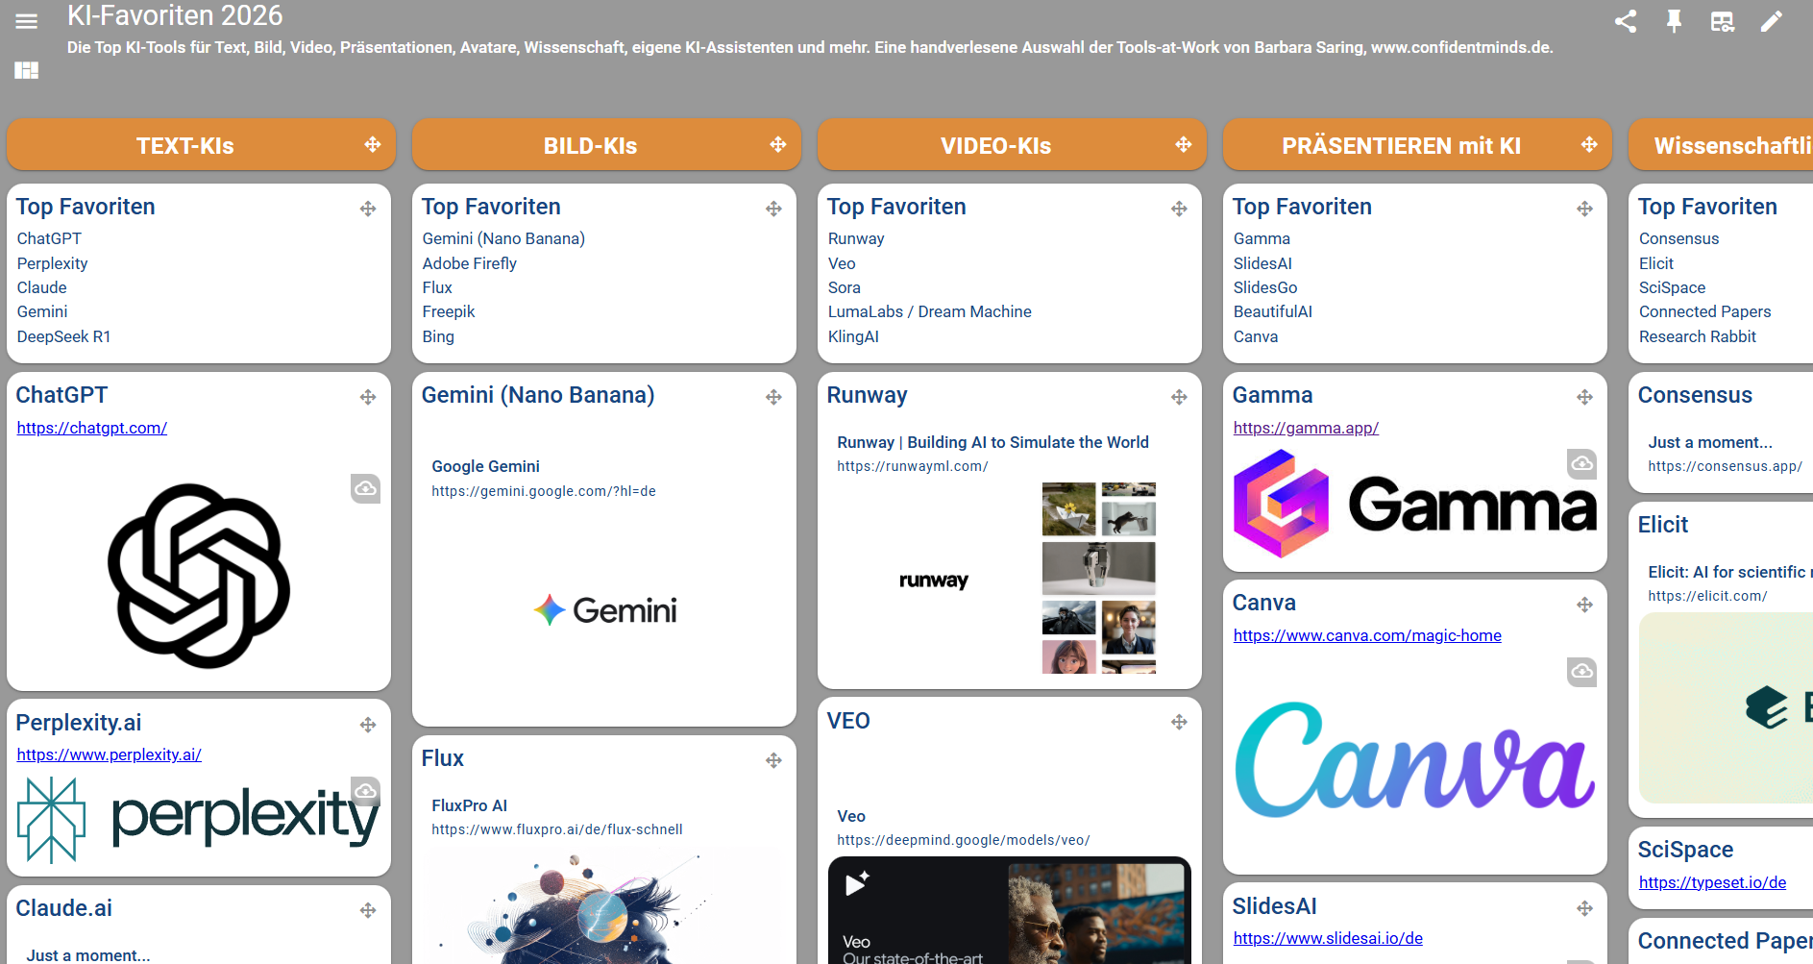Image resolution: width=1813 pixels, height=964 pixels.
Task: Click 'FluxPro AI' link preview title
Action: (469, 805)
